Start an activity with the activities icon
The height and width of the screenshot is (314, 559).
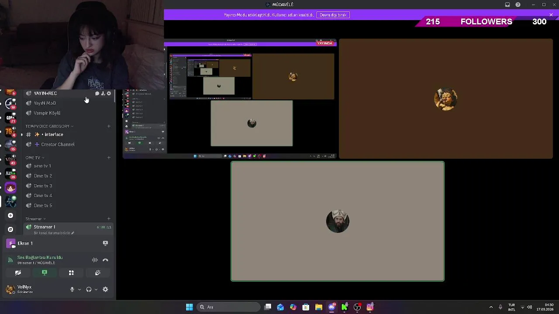point(71,273)
